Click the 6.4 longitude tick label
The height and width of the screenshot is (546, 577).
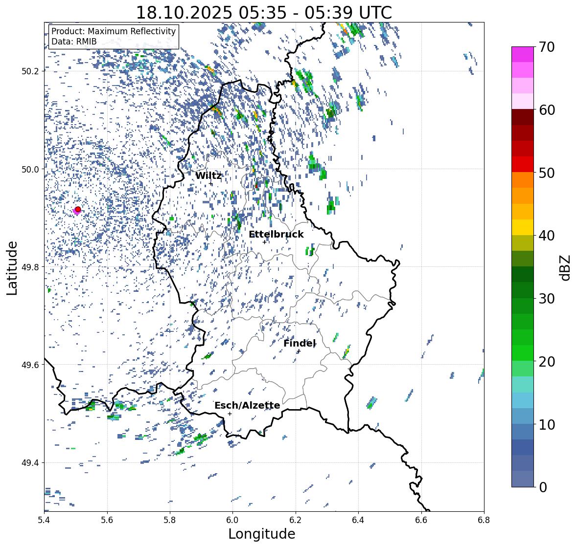(358, 520)
